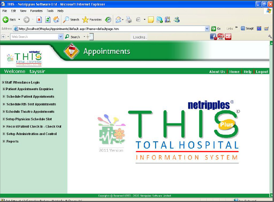Viewport: 274px width, 202px height.
Task: Click the yellow note toolbar icon
Action: click(x=151, y=19)
